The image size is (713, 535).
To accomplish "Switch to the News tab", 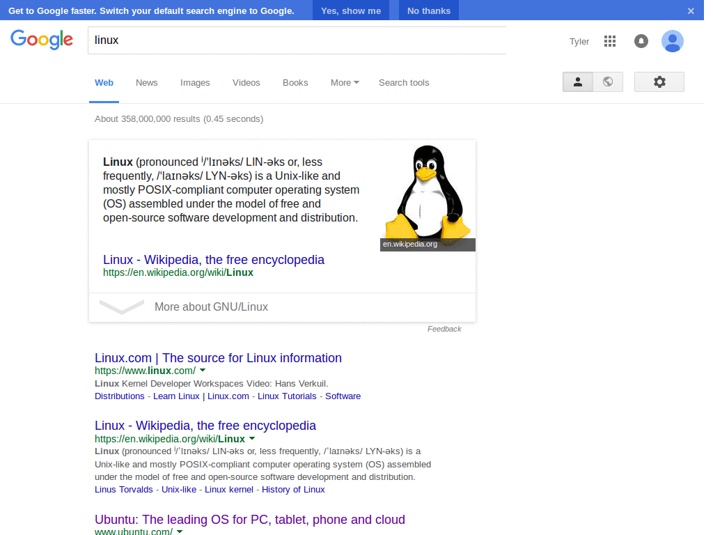I will click(x=146, y=83).
